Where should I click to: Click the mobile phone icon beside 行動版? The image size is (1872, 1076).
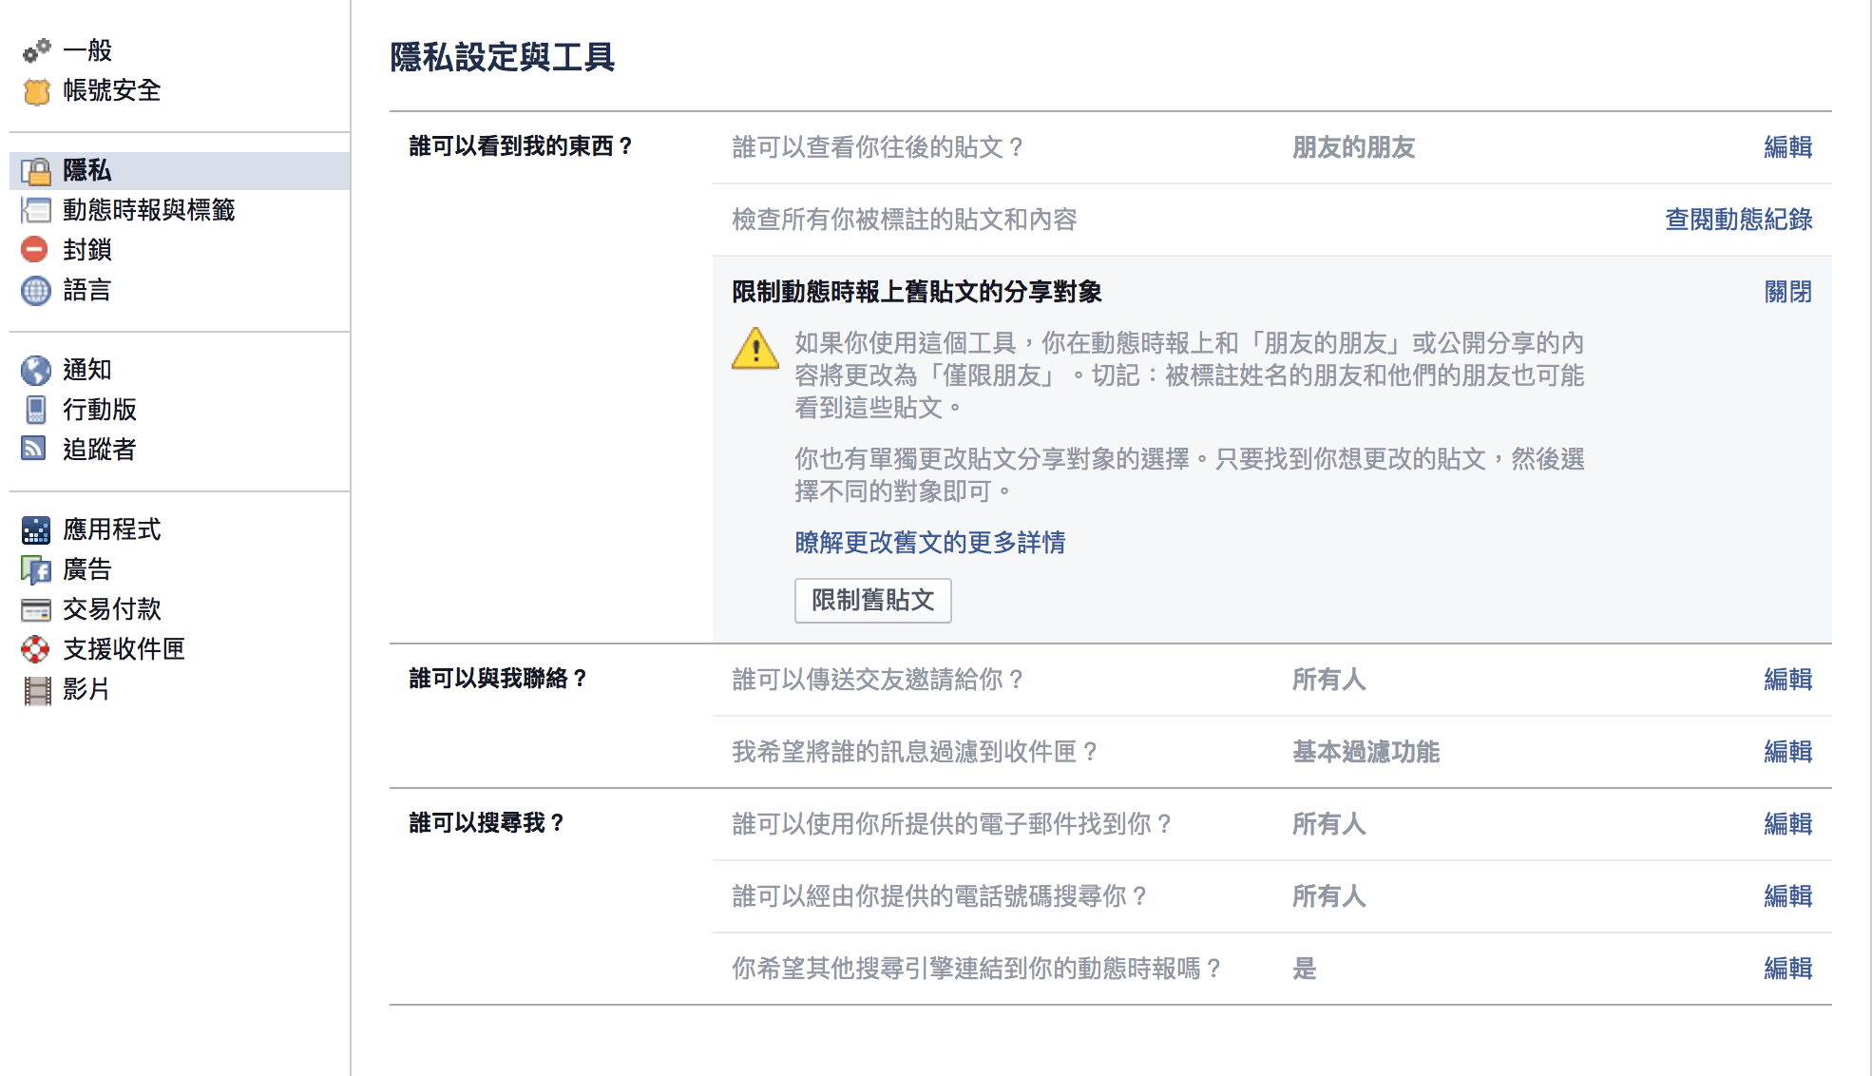(36, 410)
